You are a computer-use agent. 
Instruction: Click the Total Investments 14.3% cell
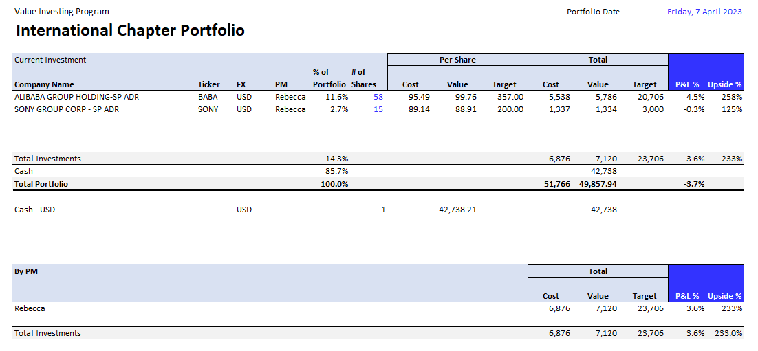tap(337, 159)
